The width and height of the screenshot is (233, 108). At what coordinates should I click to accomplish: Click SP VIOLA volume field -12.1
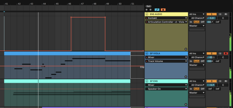(x=211, y=57)
